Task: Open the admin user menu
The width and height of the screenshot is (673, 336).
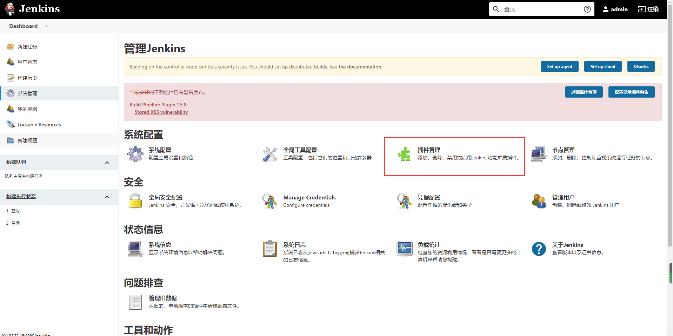Action: pos(615,9)
